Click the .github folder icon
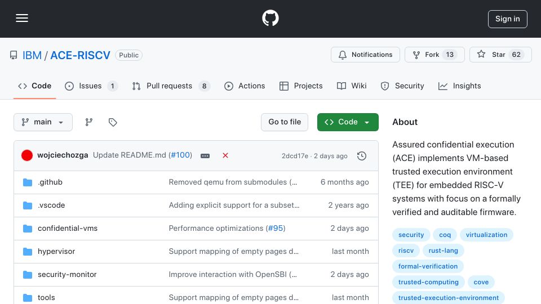 point(28,182)
